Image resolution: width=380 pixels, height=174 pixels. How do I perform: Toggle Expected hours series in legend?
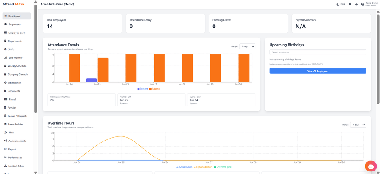204,167
